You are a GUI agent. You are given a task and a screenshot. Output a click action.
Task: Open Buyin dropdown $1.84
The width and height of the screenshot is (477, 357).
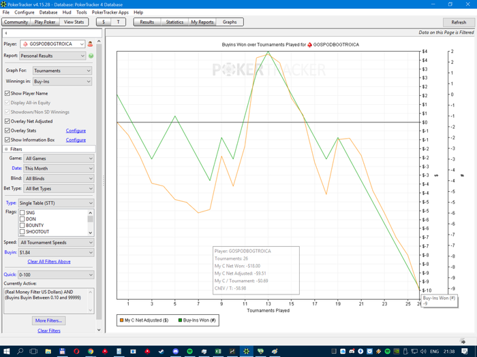point(56,252)
